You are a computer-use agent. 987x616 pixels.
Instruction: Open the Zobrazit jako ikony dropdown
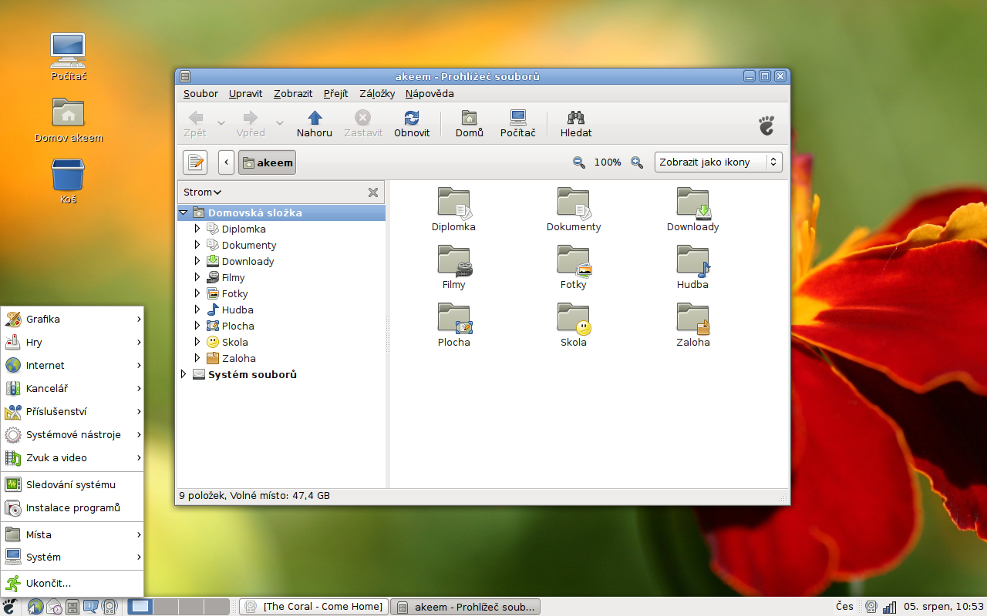(718, 162)
